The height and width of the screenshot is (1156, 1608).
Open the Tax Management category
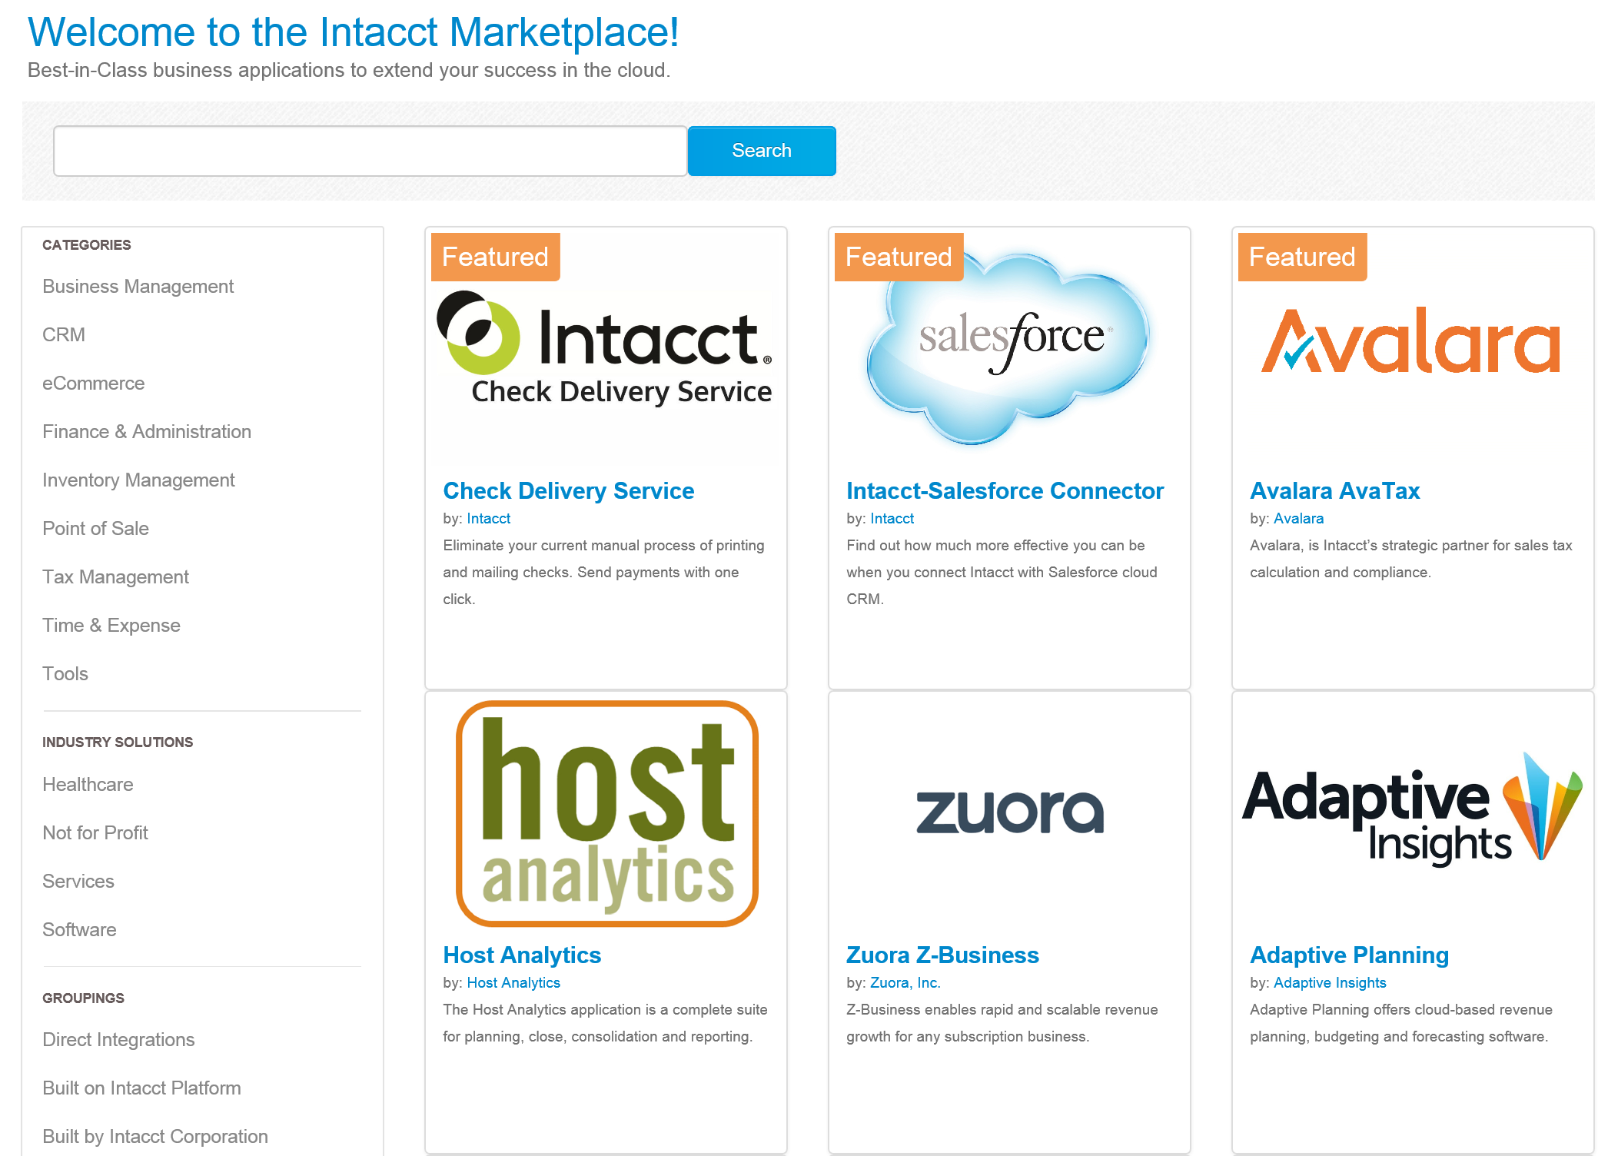tap(115, 576)
